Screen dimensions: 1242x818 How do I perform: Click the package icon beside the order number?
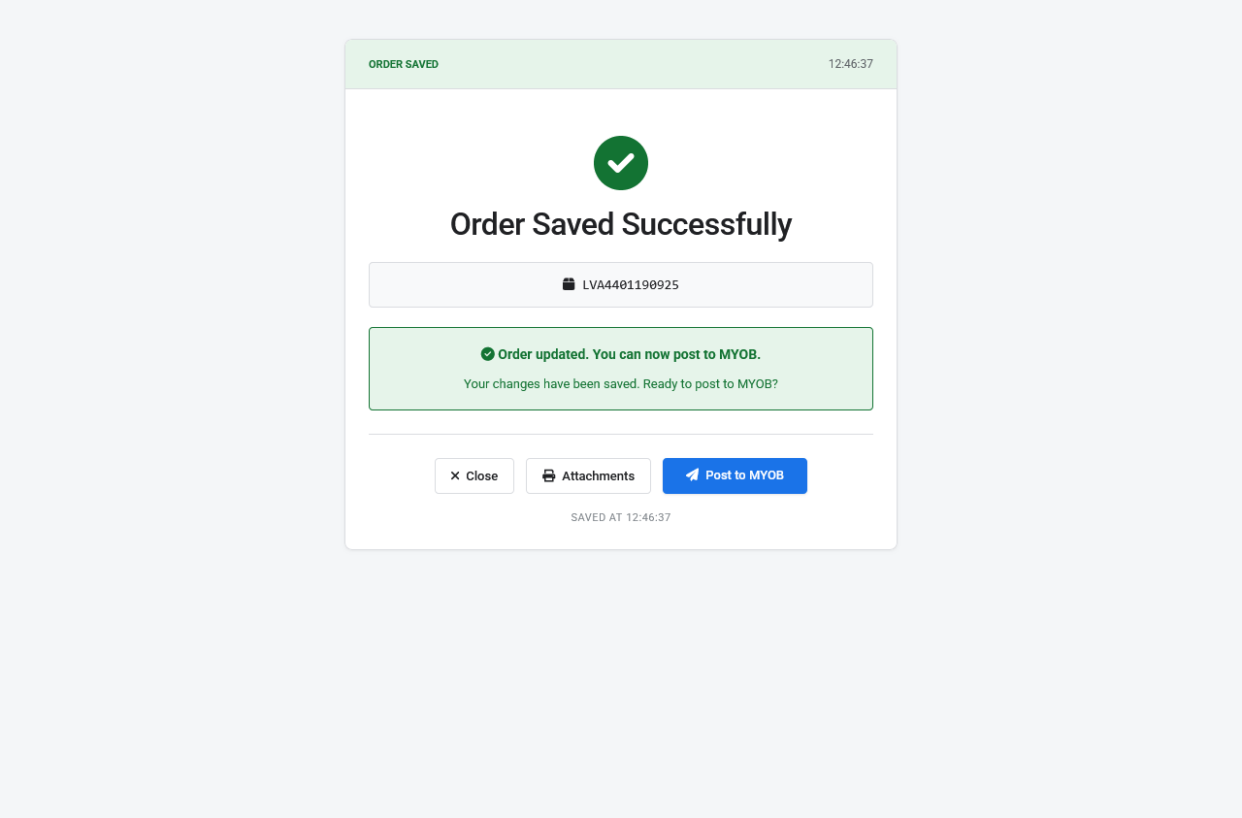[569, 284]
